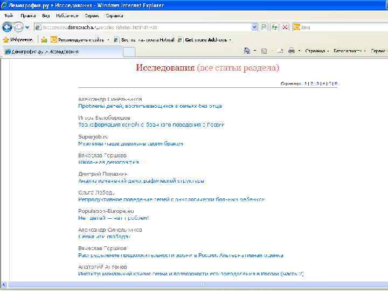
Task: Open article 'Репродуктивное поведение семей с онкологически больным ребенком'
Action: (171, 199)
